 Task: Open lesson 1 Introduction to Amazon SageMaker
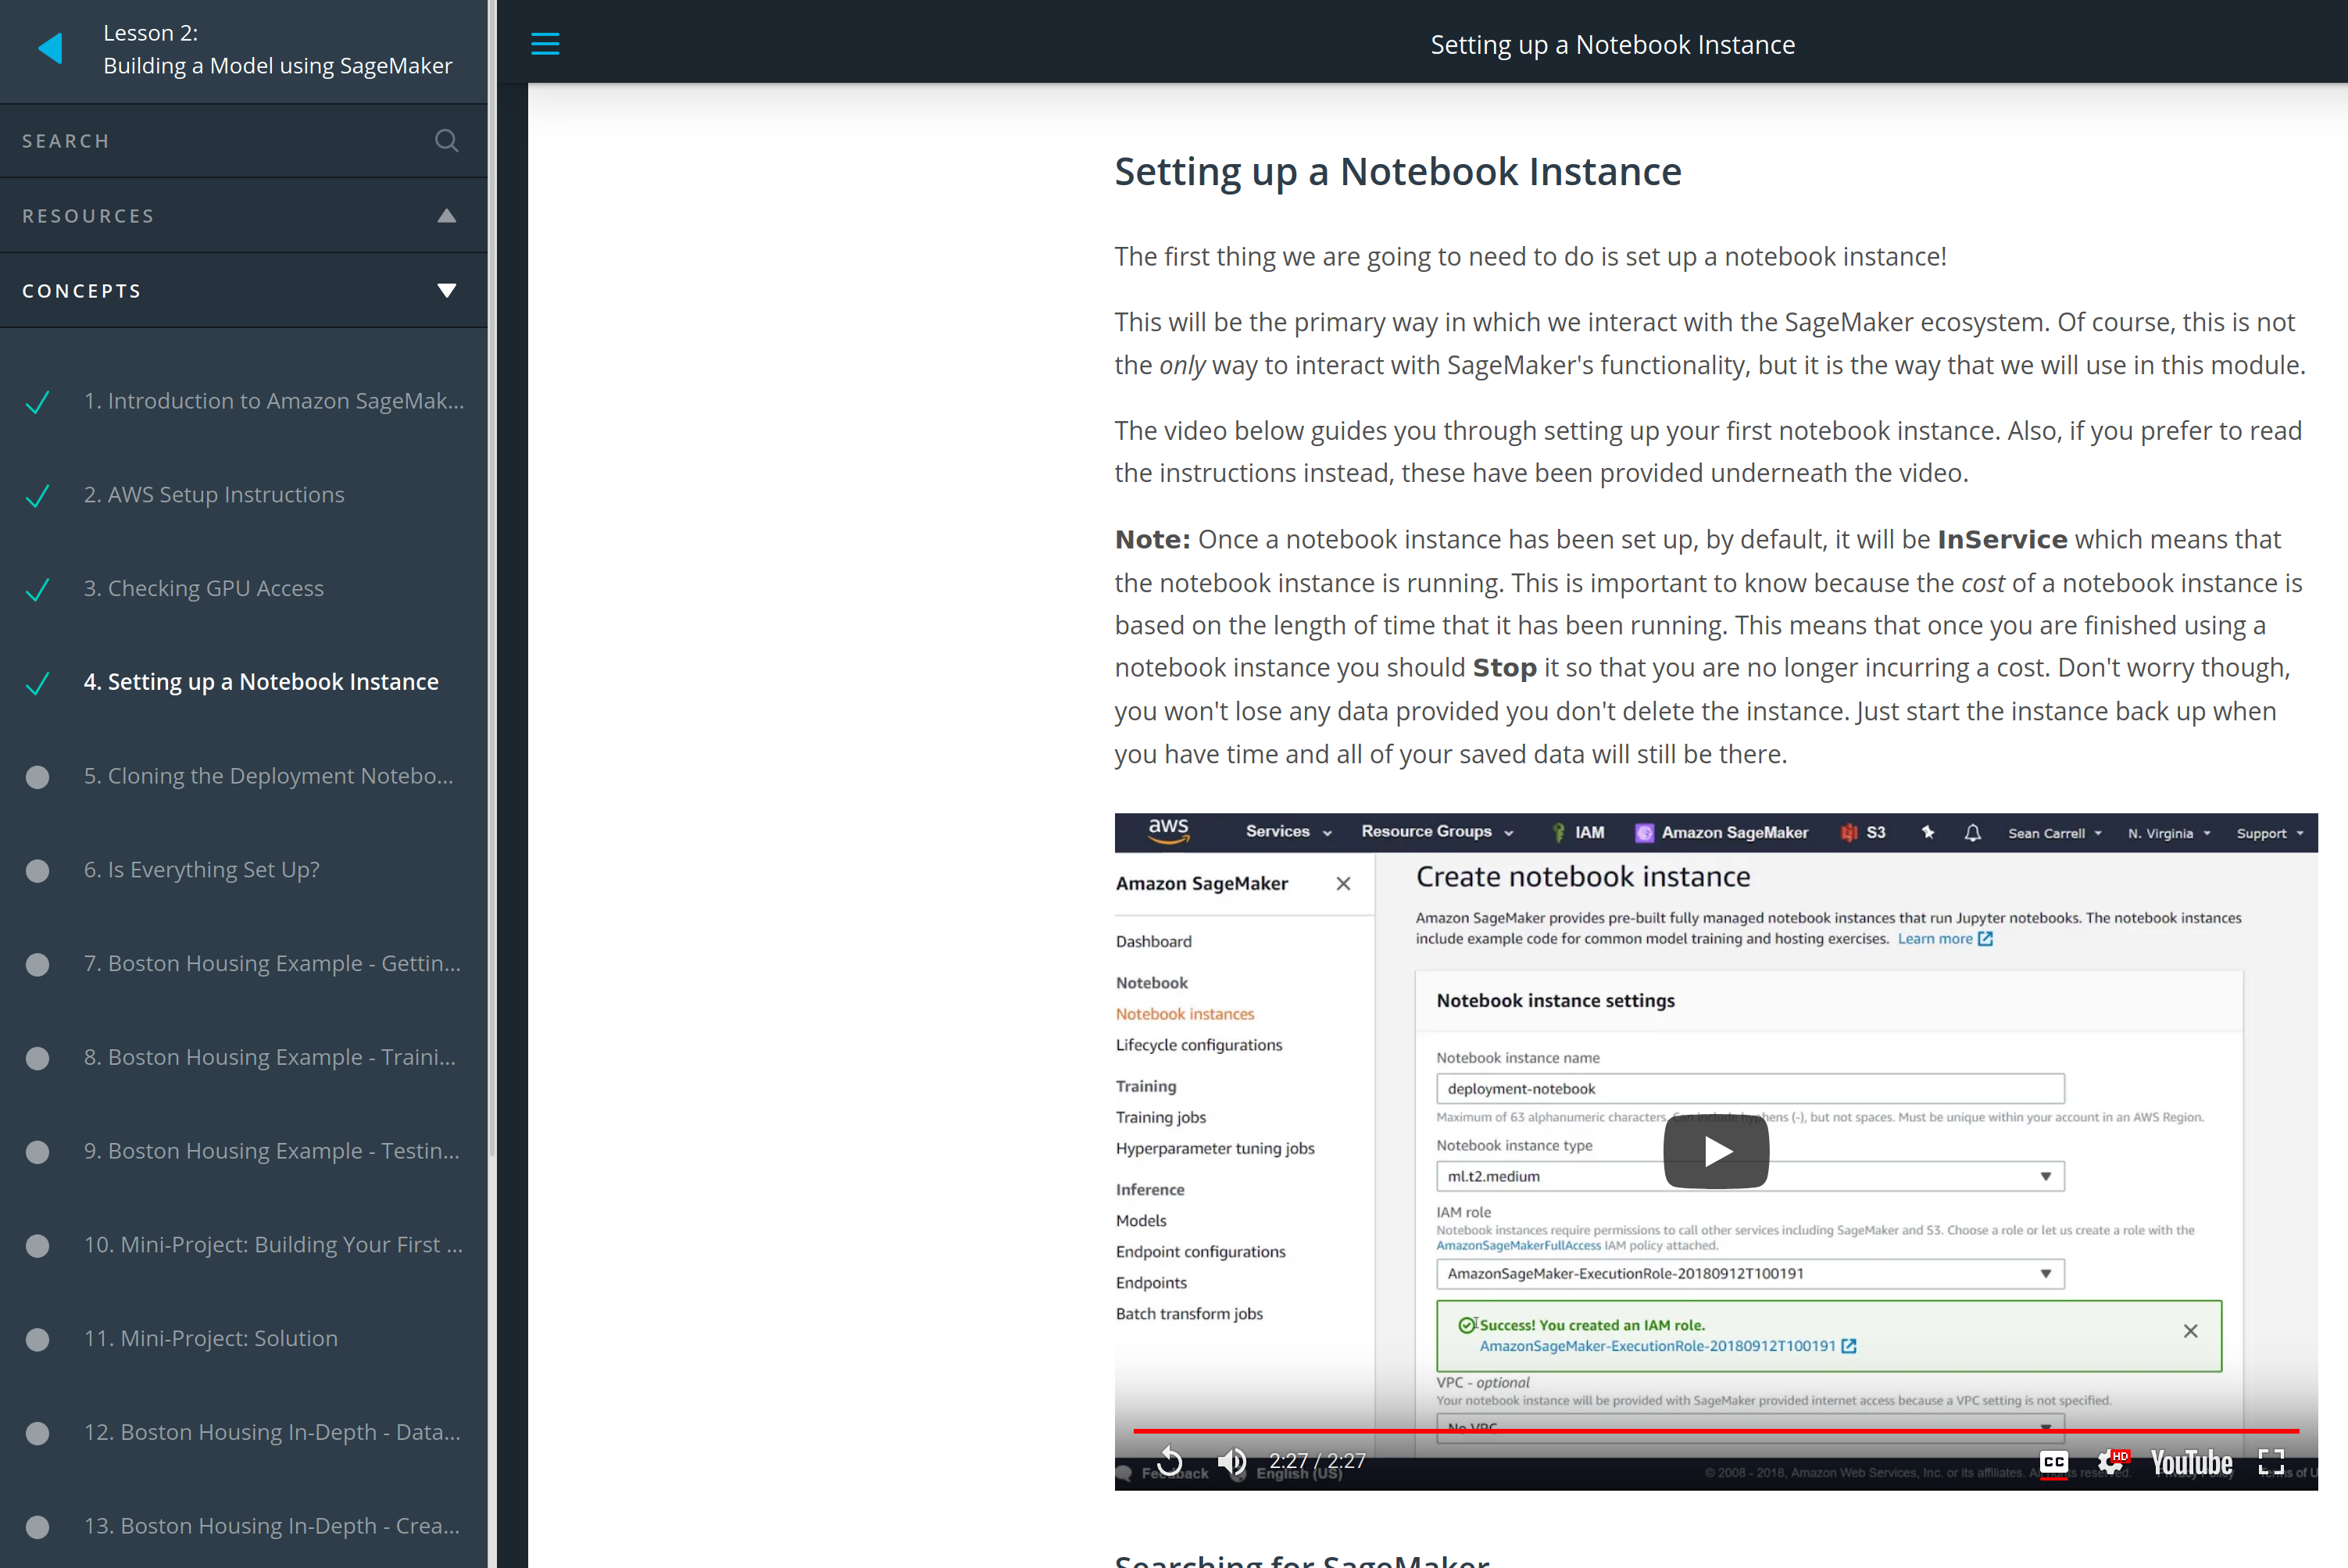click(274, 401)
